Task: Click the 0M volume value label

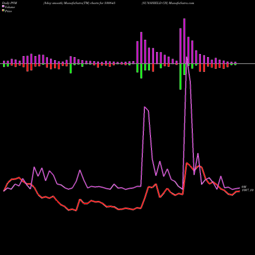Action: 244,187
